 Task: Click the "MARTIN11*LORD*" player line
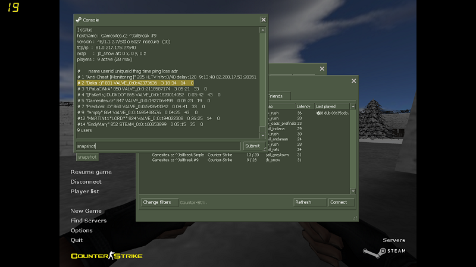(x=148, y=118)
